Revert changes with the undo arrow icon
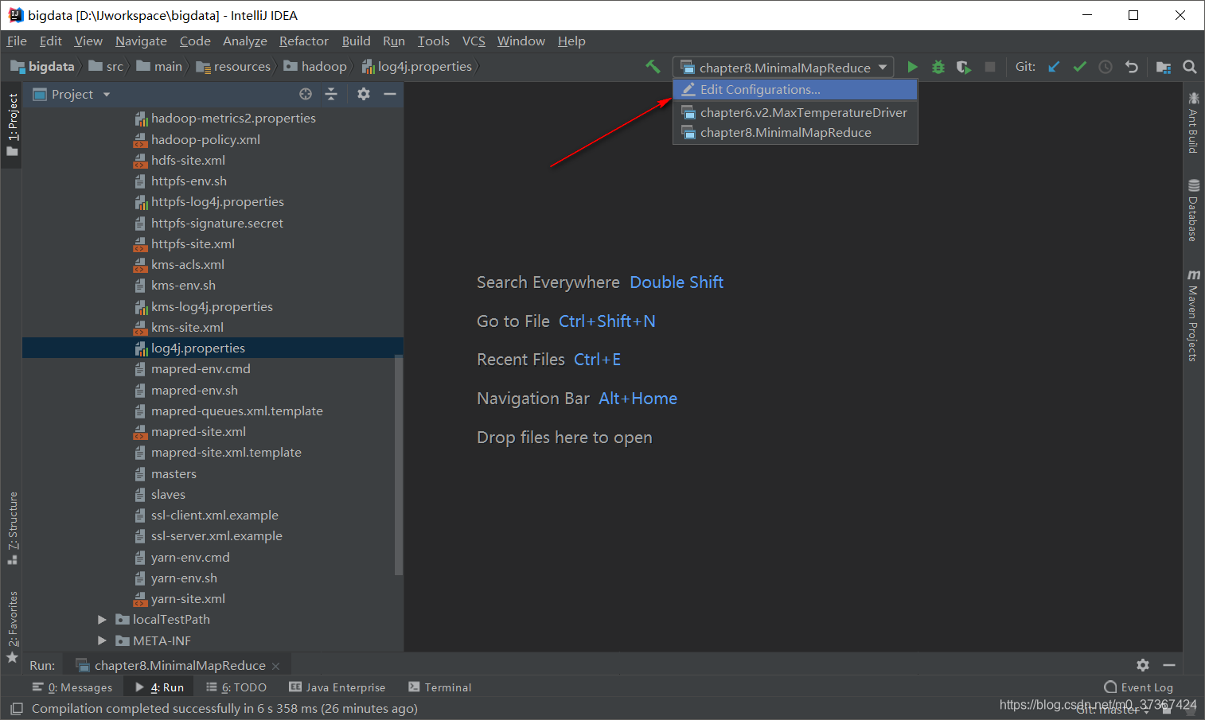The width and height of the screenshot is (1205, 720). pyautogui.click(x=1131, y=67)
